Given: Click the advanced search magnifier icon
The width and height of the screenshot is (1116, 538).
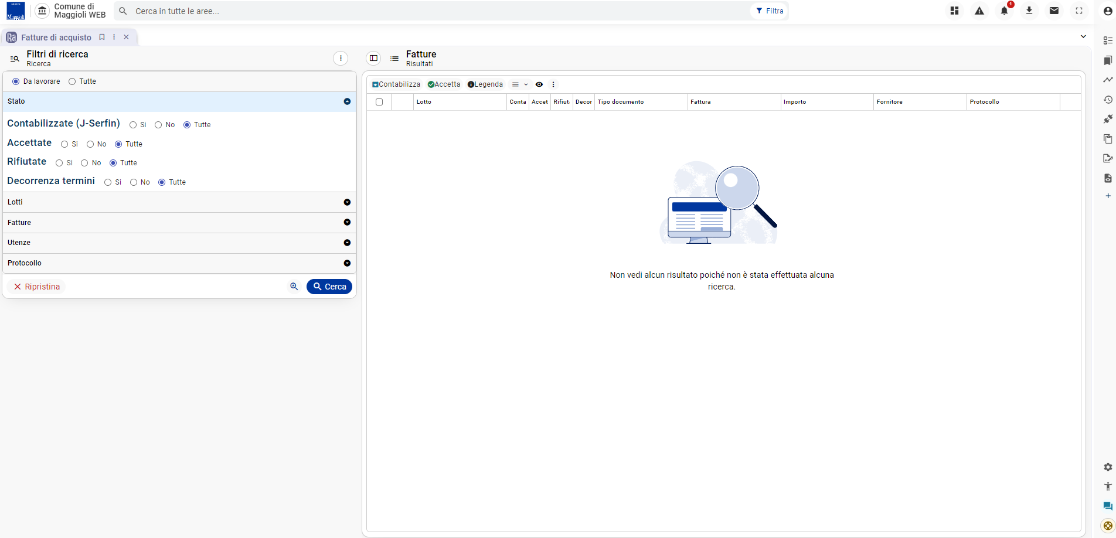Looking at the screenshot, I should coord(294,287).
